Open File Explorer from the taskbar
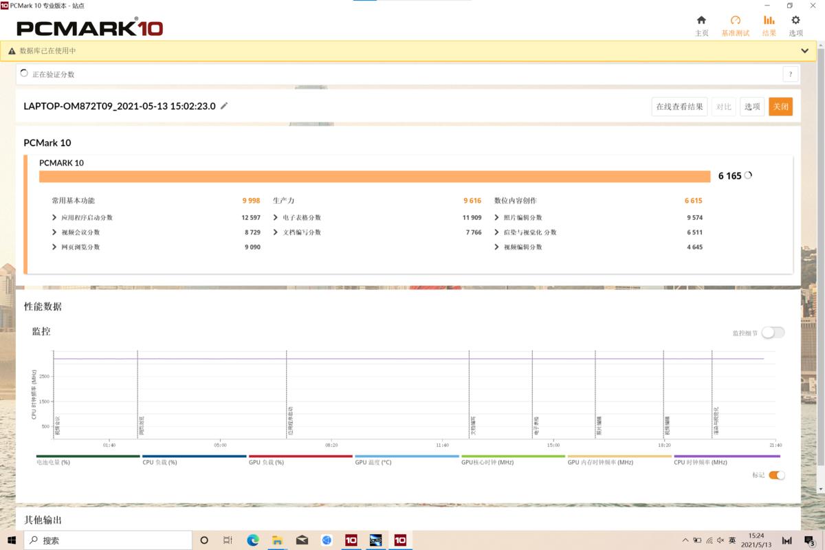 pyautogui.click(x=277, y=540)
